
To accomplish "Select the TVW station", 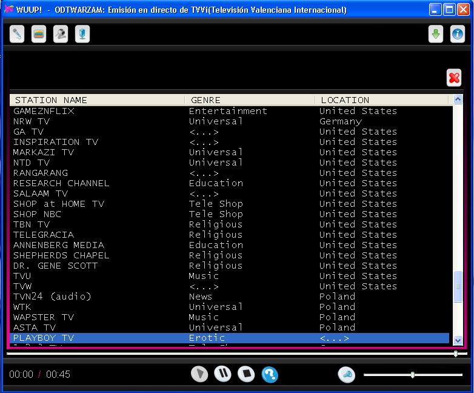I will [x=230, y=286].
